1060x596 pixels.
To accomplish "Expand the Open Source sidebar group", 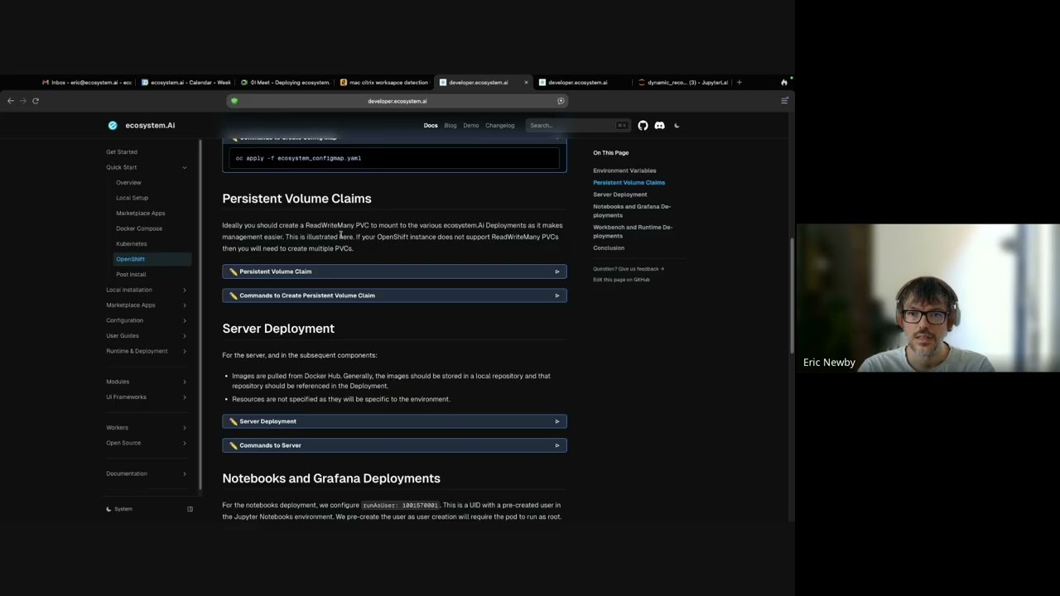I will coord(147,443).
